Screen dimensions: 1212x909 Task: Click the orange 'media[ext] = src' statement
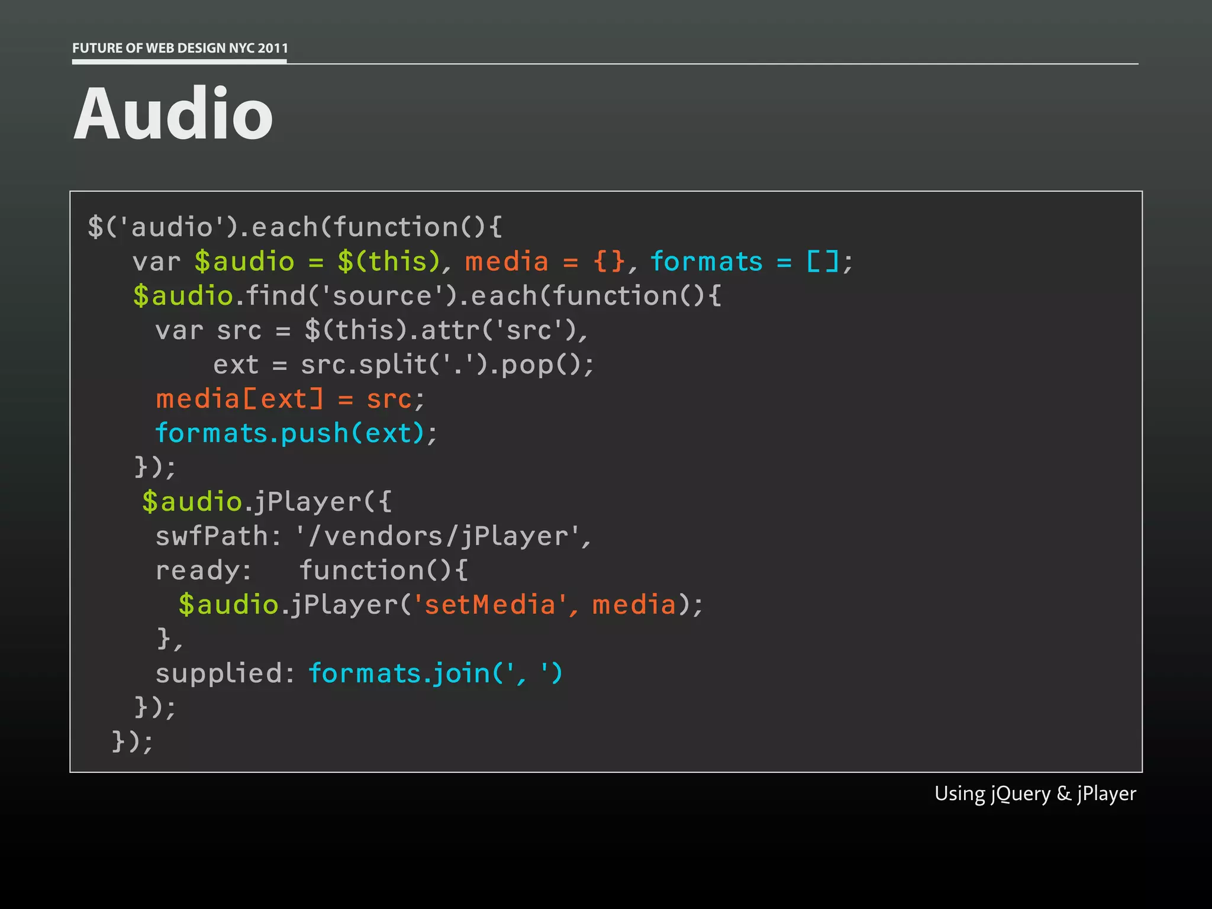click(x=284, y=399)
